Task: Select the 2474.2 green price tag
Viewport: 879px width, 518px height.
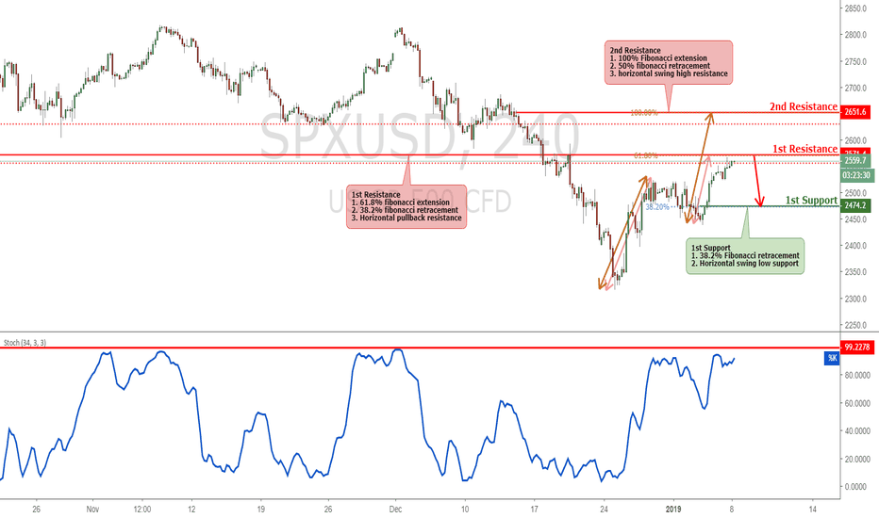Action: (856, 205)
